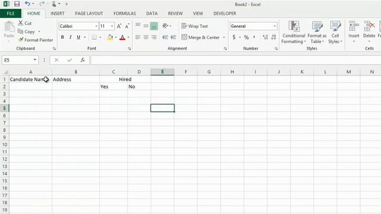Select the cell containing Yes
Screen dimensions: 381x214
tap(114, 87)
